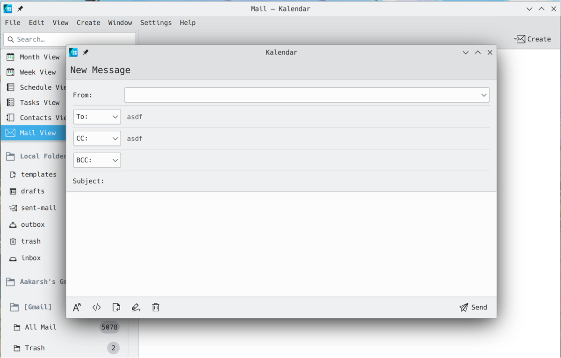The image size is (561, 358).
Task: Switch to Month View in sidebar
Action: click(39, 57)
